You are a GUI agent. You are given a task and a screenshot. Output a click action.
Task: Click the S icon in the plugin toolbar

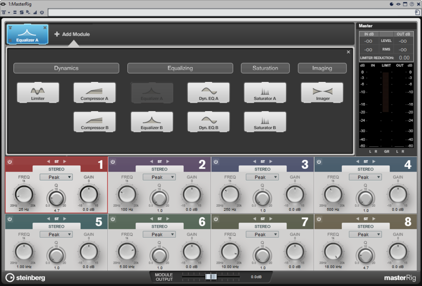[21, 12]
